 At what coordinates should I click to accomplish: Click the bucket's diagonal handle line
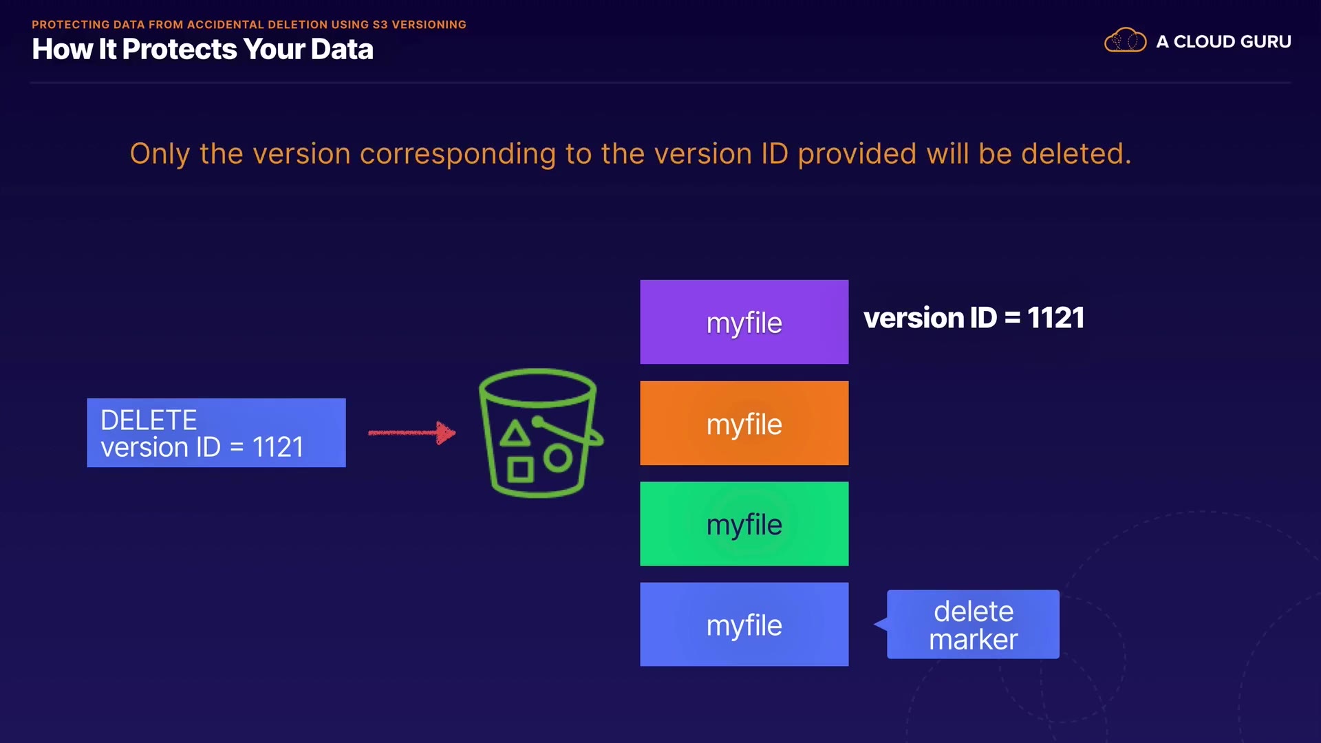tap(566, 431)
